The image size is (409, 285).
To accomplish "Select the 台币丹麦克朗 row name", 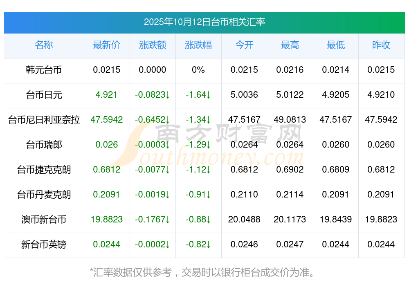I will (x=44, y=195).
